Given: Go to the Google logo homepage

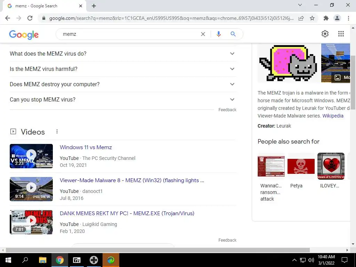Looking at the screenshot, I should (24, 34).
